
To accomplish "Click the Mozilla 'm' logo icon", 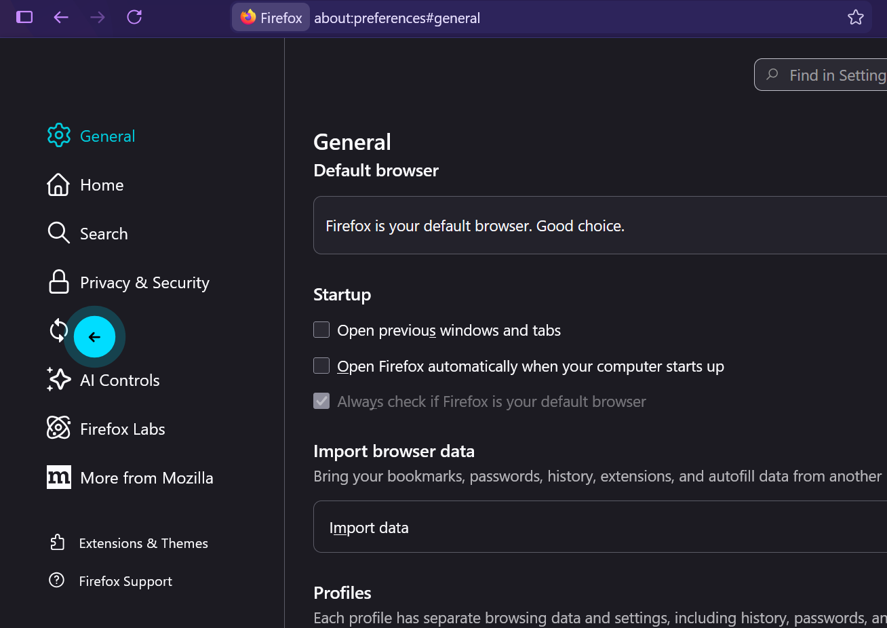I will pos(58,477).
